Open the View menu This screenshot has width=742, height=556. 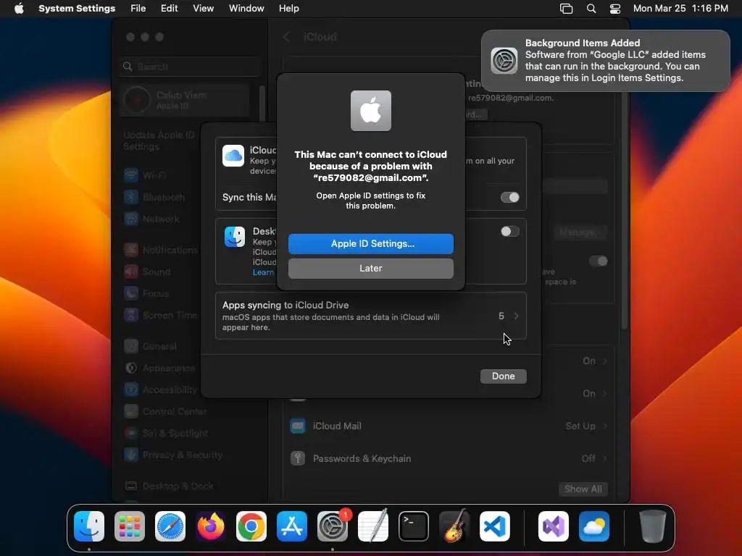[204, 9]
